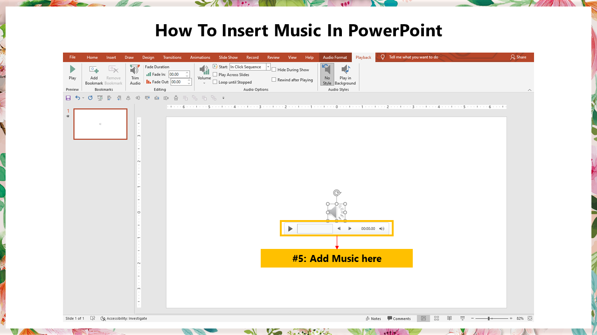Viewport: 597px width, 335px height.
Task: Enable Play Across Slides checkbox
Action: coord(215,74)
